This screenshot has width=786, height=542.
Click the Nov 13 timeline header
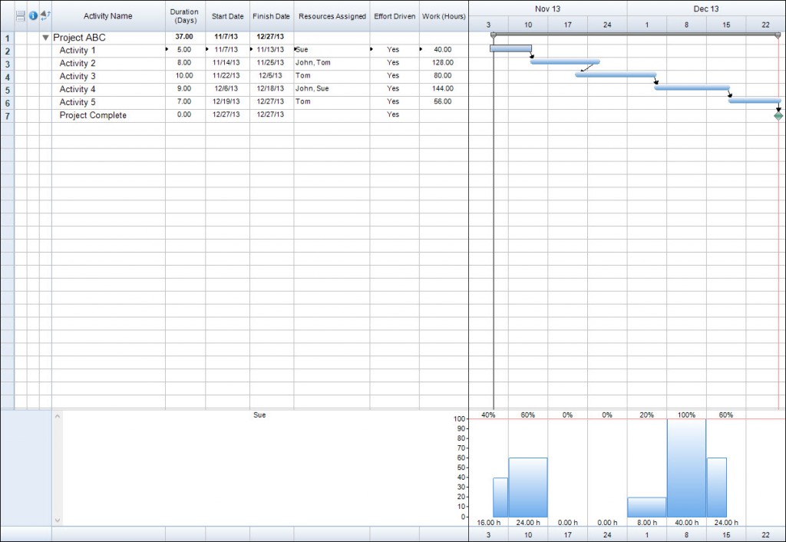tap(547, 8)
